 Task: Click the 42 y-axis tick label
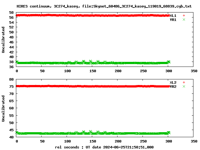pyautogui.click(x=11, y=52)
